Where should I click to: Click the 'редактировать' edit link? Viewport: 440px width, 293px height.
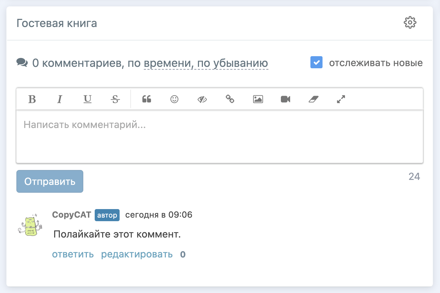pos(137,254)
